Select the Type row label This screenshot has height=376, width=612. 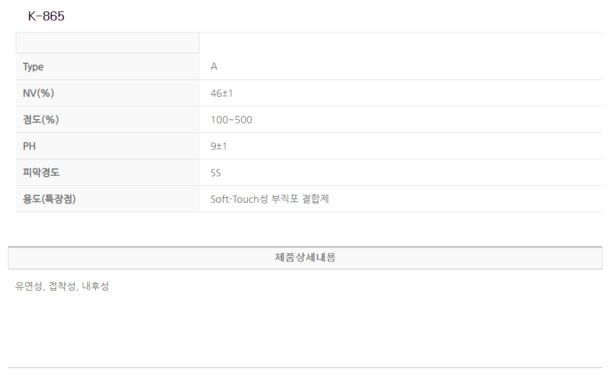(x=33, y=67)
